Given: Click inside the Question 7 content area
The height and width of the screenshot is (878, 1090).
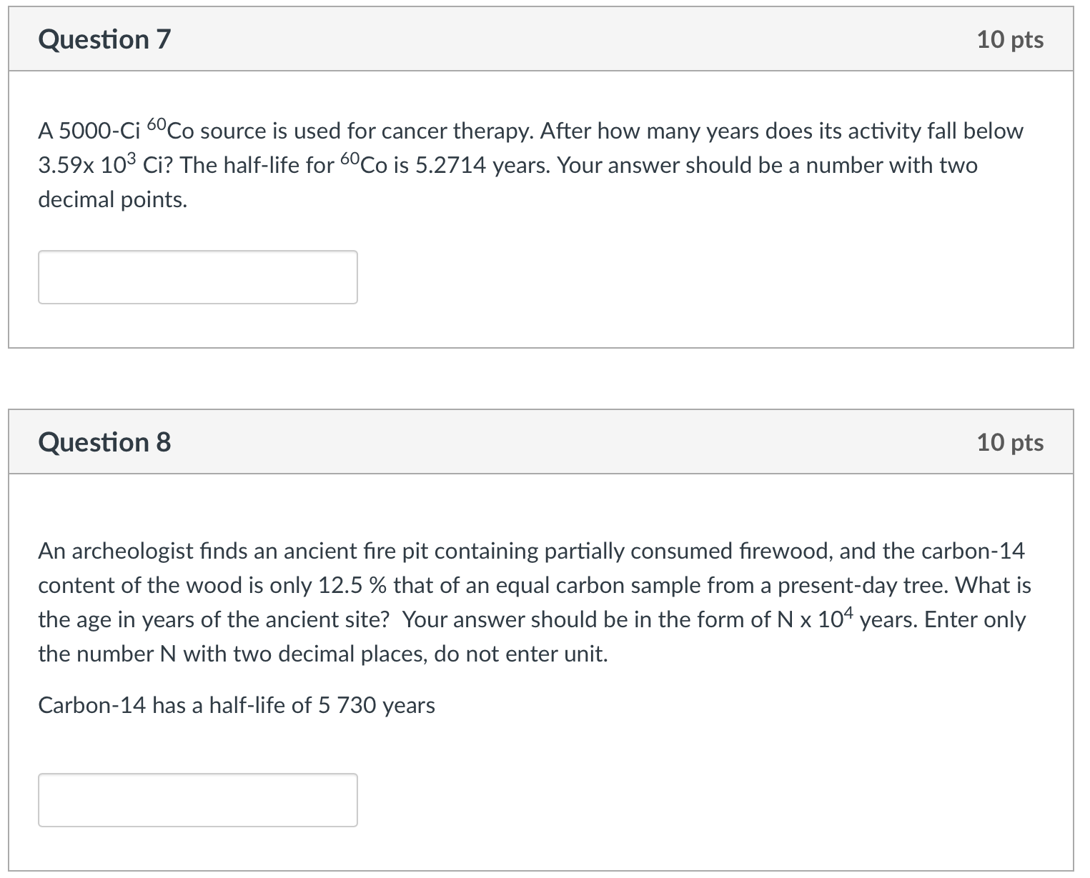Looking at the screenshot, I should click(x=543, y=214).
